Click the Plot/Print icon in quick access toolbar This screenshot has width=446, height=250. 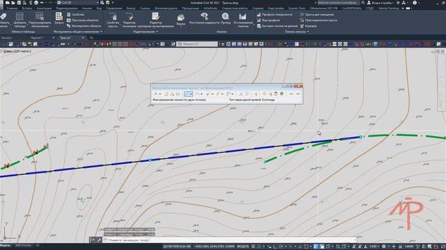[36, 3]
